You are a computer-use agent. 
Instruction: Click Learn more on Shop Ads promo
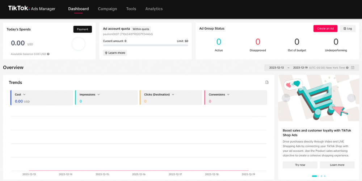coord(337,165)
